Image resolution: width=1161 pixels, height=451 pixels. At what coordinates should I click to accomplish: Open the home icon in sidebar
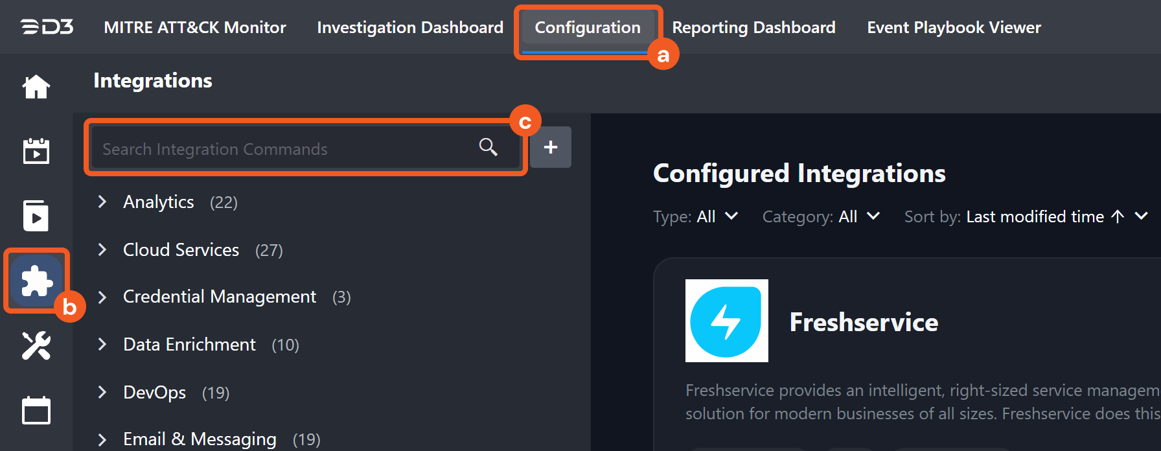coord(36,86)
